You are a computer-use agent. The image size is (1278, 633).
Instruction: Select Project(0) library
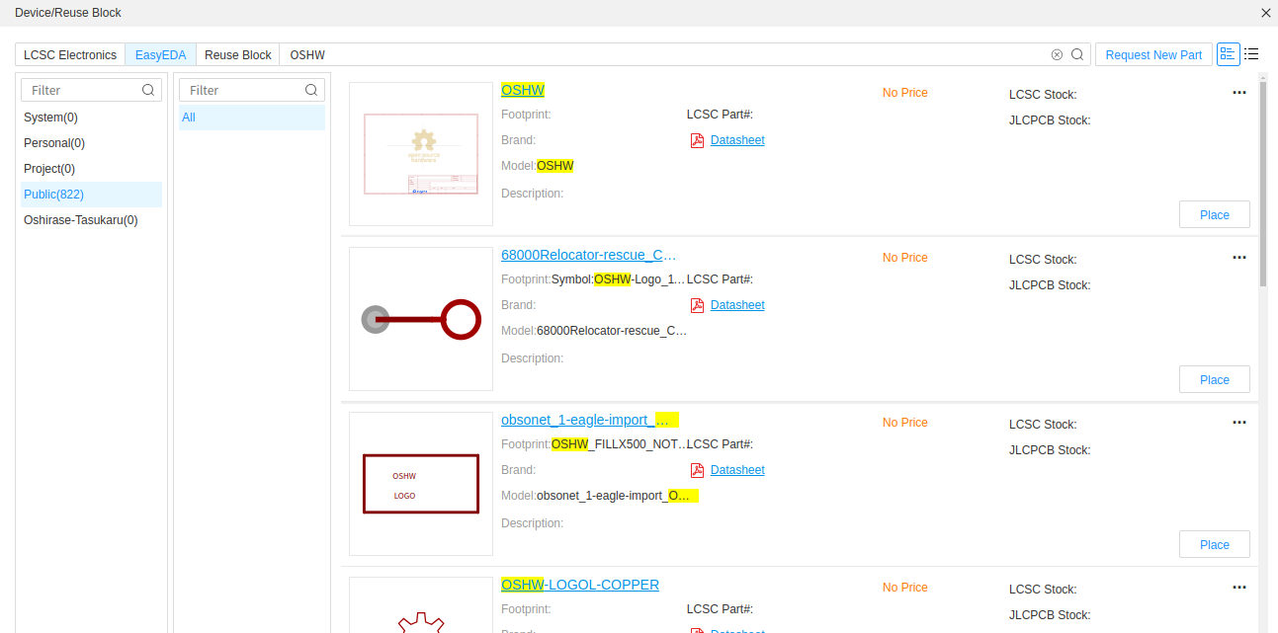[x=91, y=169]
